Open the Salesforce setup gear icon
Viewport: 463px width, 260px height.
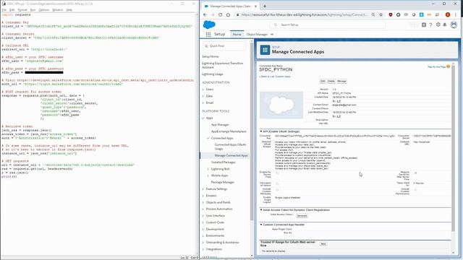[x=438, y=25]
